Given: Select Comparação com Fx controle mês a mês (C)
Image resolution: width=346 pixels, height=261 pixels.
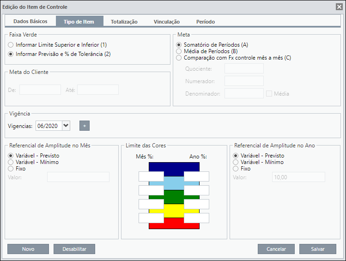Looking at the screenshot, I should pos(233,58).
